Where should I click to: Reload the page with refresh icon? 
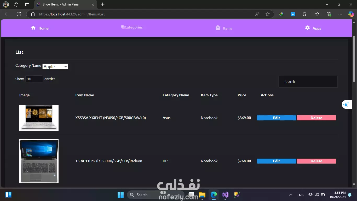click(19, 14)
